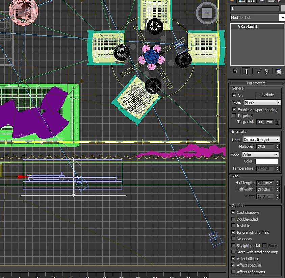The image size is (285, 278).
Task: Open Configure Modifier Sets icon
Action: click(x=278, y=71)
